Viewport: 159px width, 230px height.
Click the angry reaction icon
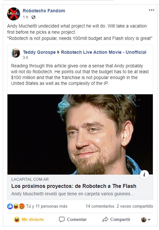coord(22,206)
